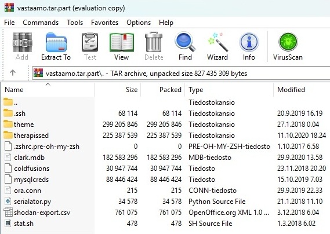Select the mysqlcreds file icon

point(8,179)
